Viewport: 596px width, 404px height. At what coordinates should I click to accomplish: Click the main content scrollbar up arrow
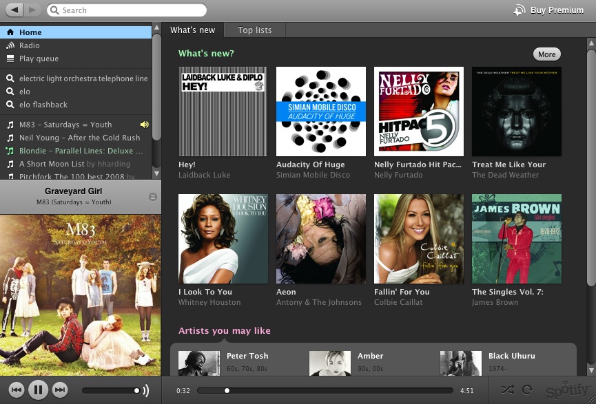[590, 44]
